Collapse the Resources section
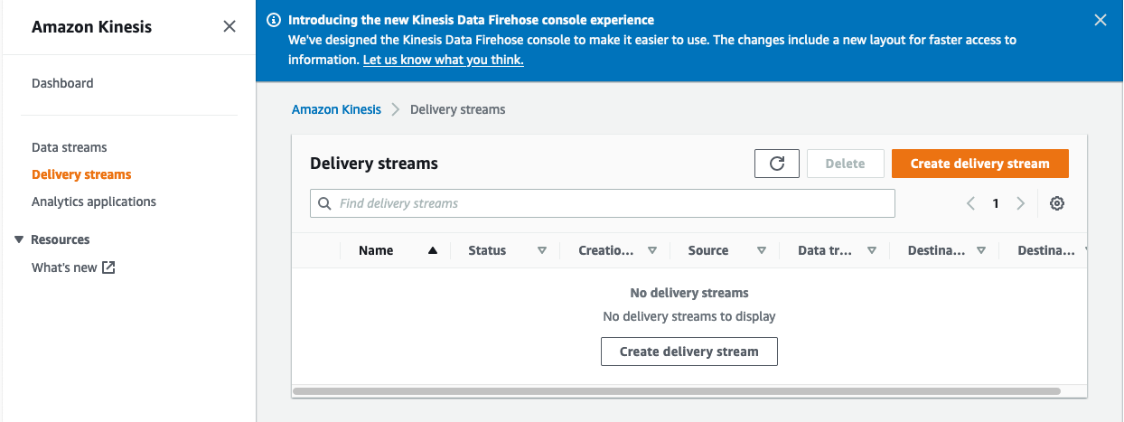 [19, 239]
